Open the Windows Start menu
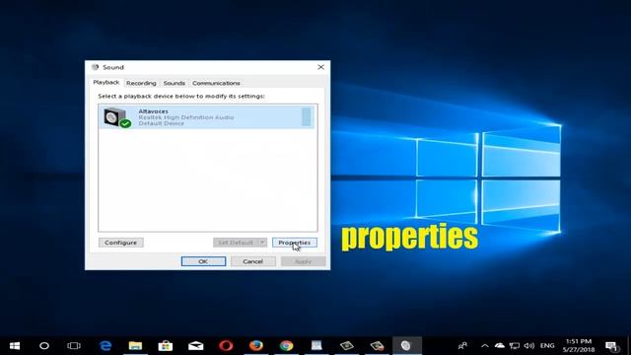 coord(15,346)
